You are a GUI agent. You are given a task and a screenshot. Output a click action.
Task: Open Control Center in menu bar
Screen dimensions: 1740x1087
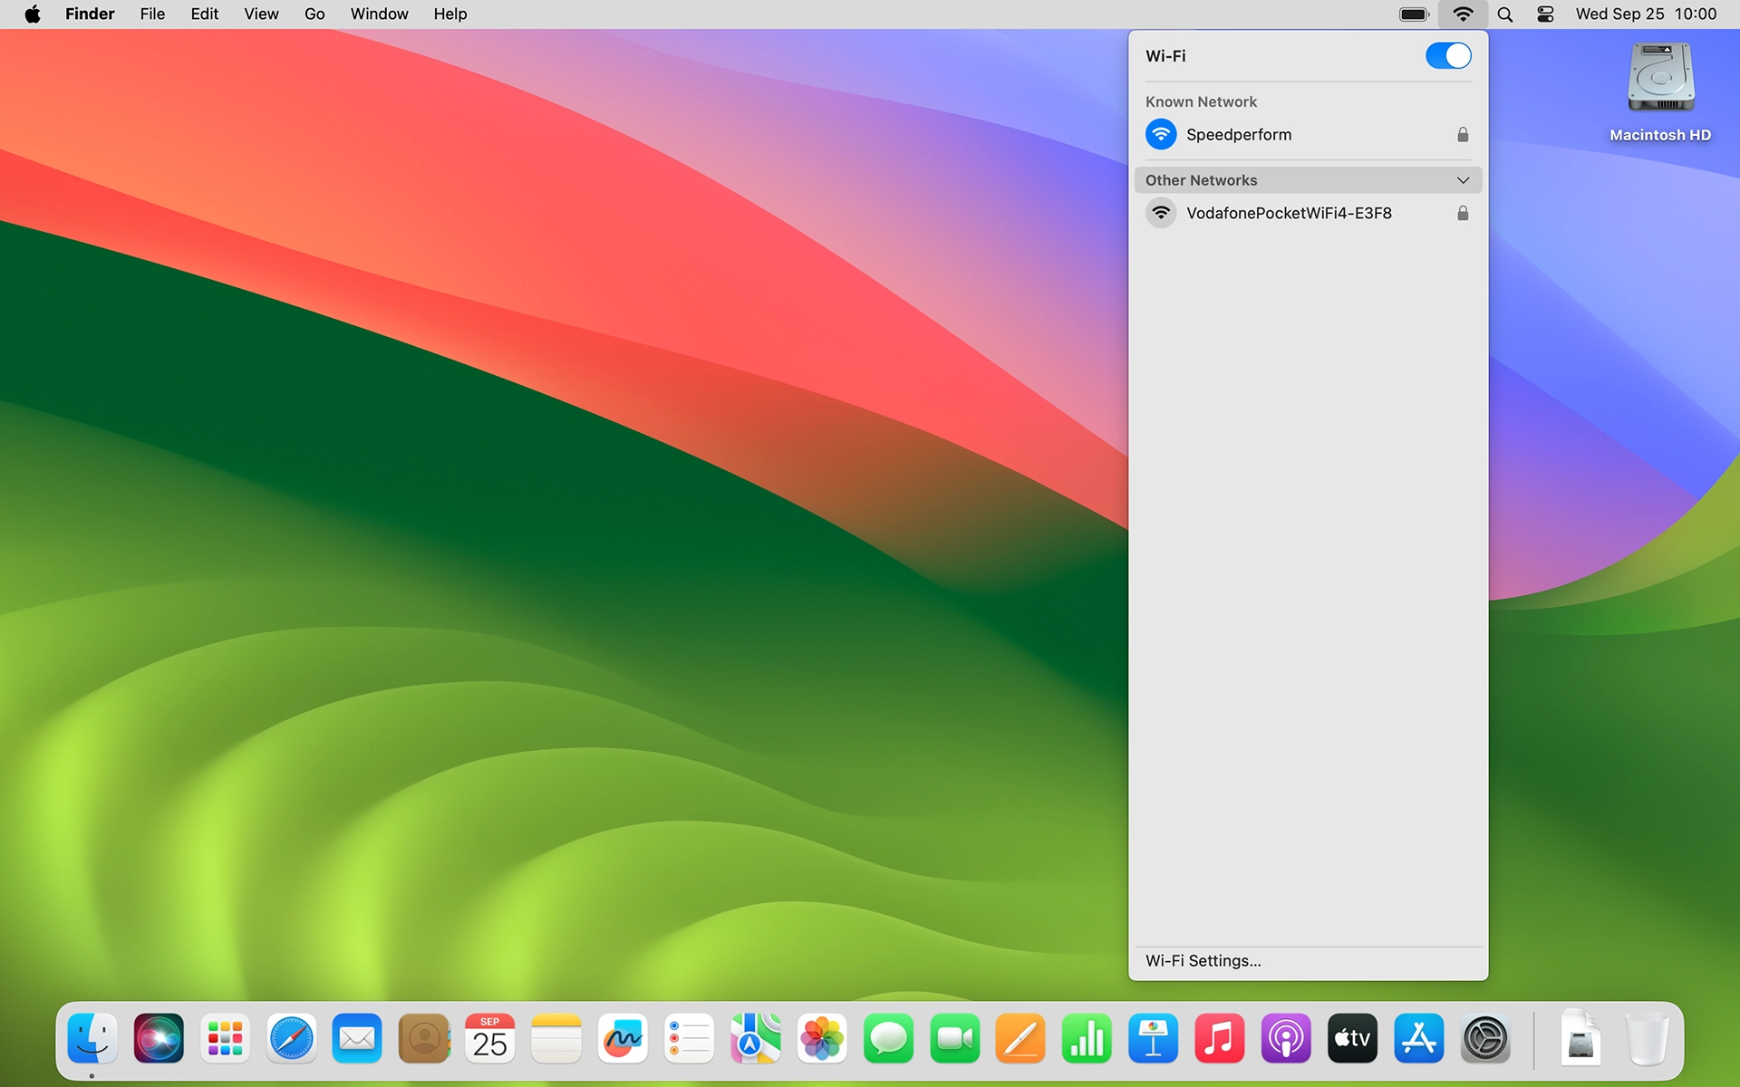coord(1545,14)
